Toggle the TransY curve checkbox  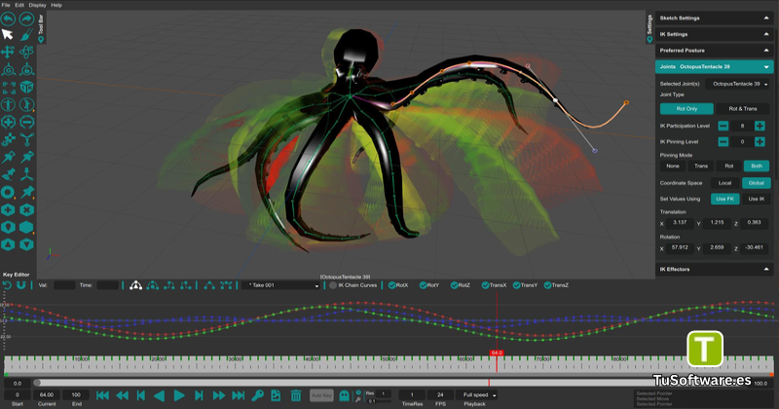click(x=516, y=285)
